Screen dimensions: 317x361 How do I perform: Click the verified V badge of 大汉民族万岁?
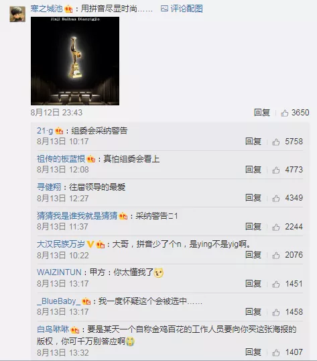pos(90,244)
